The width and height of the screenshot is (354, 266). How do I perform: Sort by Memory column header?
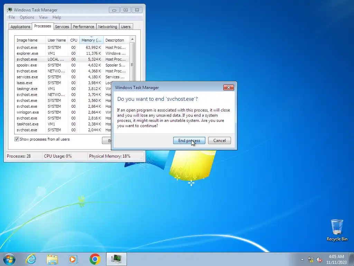tap(91, 40)
